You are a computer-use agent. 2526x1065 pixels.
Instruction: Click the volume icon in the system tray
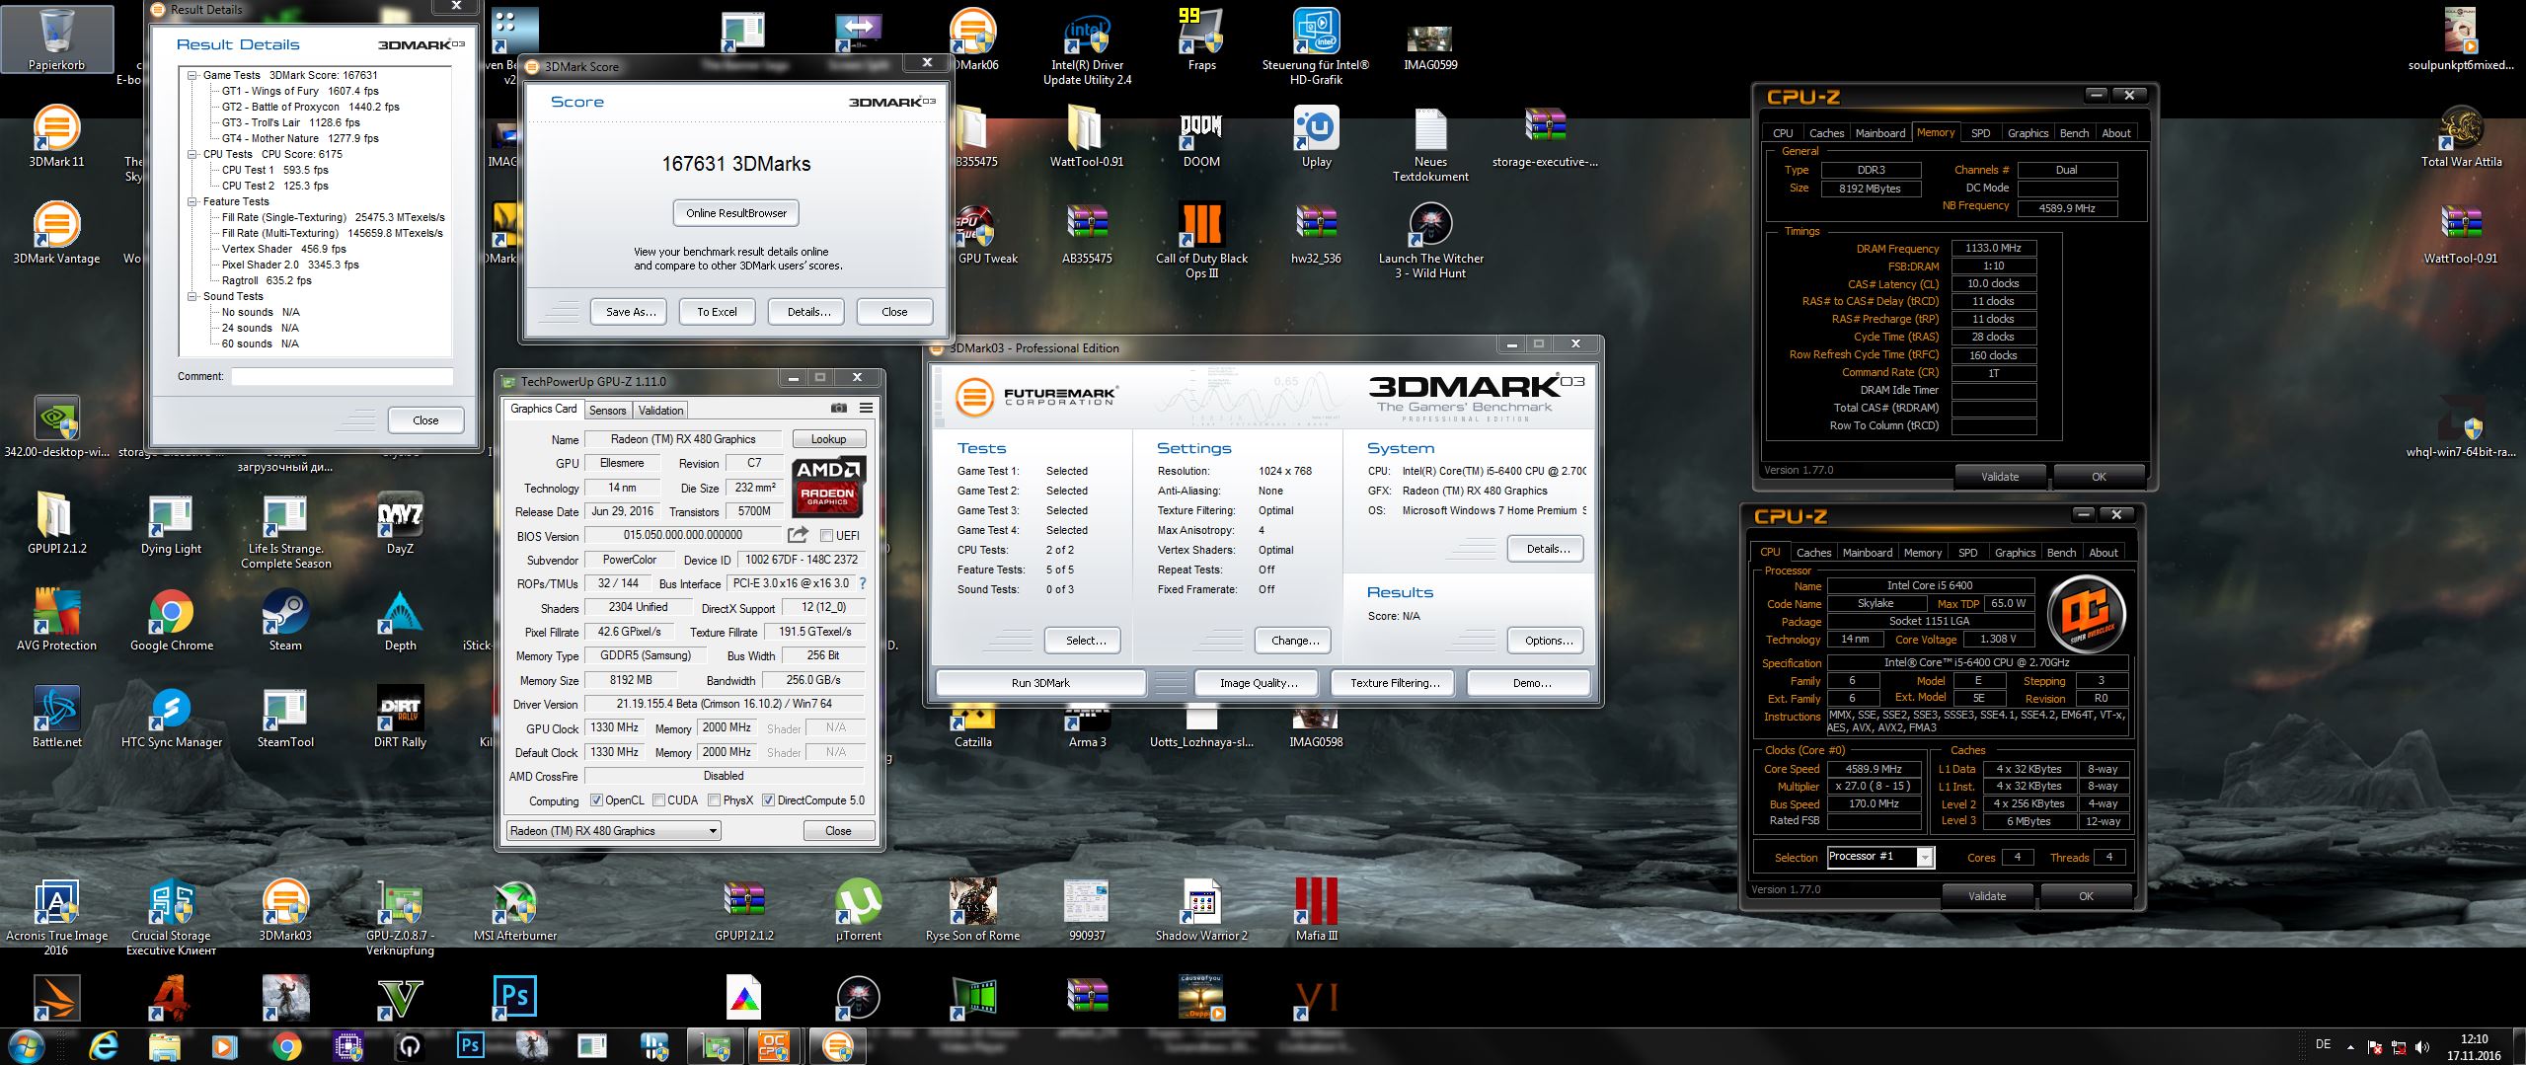[x=2422, y=1047]
